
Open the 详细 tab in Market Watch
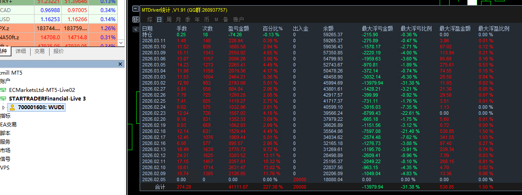(21, 51)
